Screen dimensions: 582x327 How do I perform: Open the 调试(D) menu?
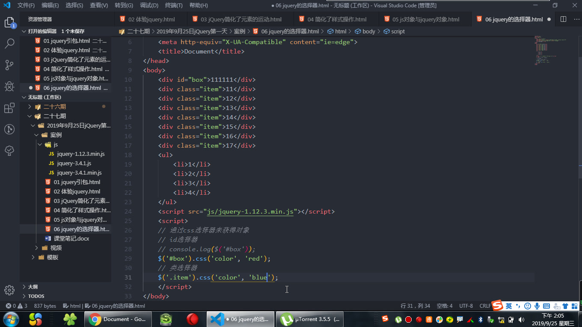coord(149,6)
